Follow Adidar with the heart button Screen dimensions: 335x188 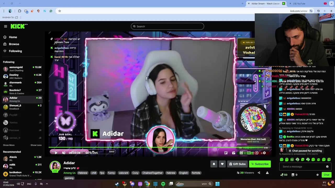point(222,164)
